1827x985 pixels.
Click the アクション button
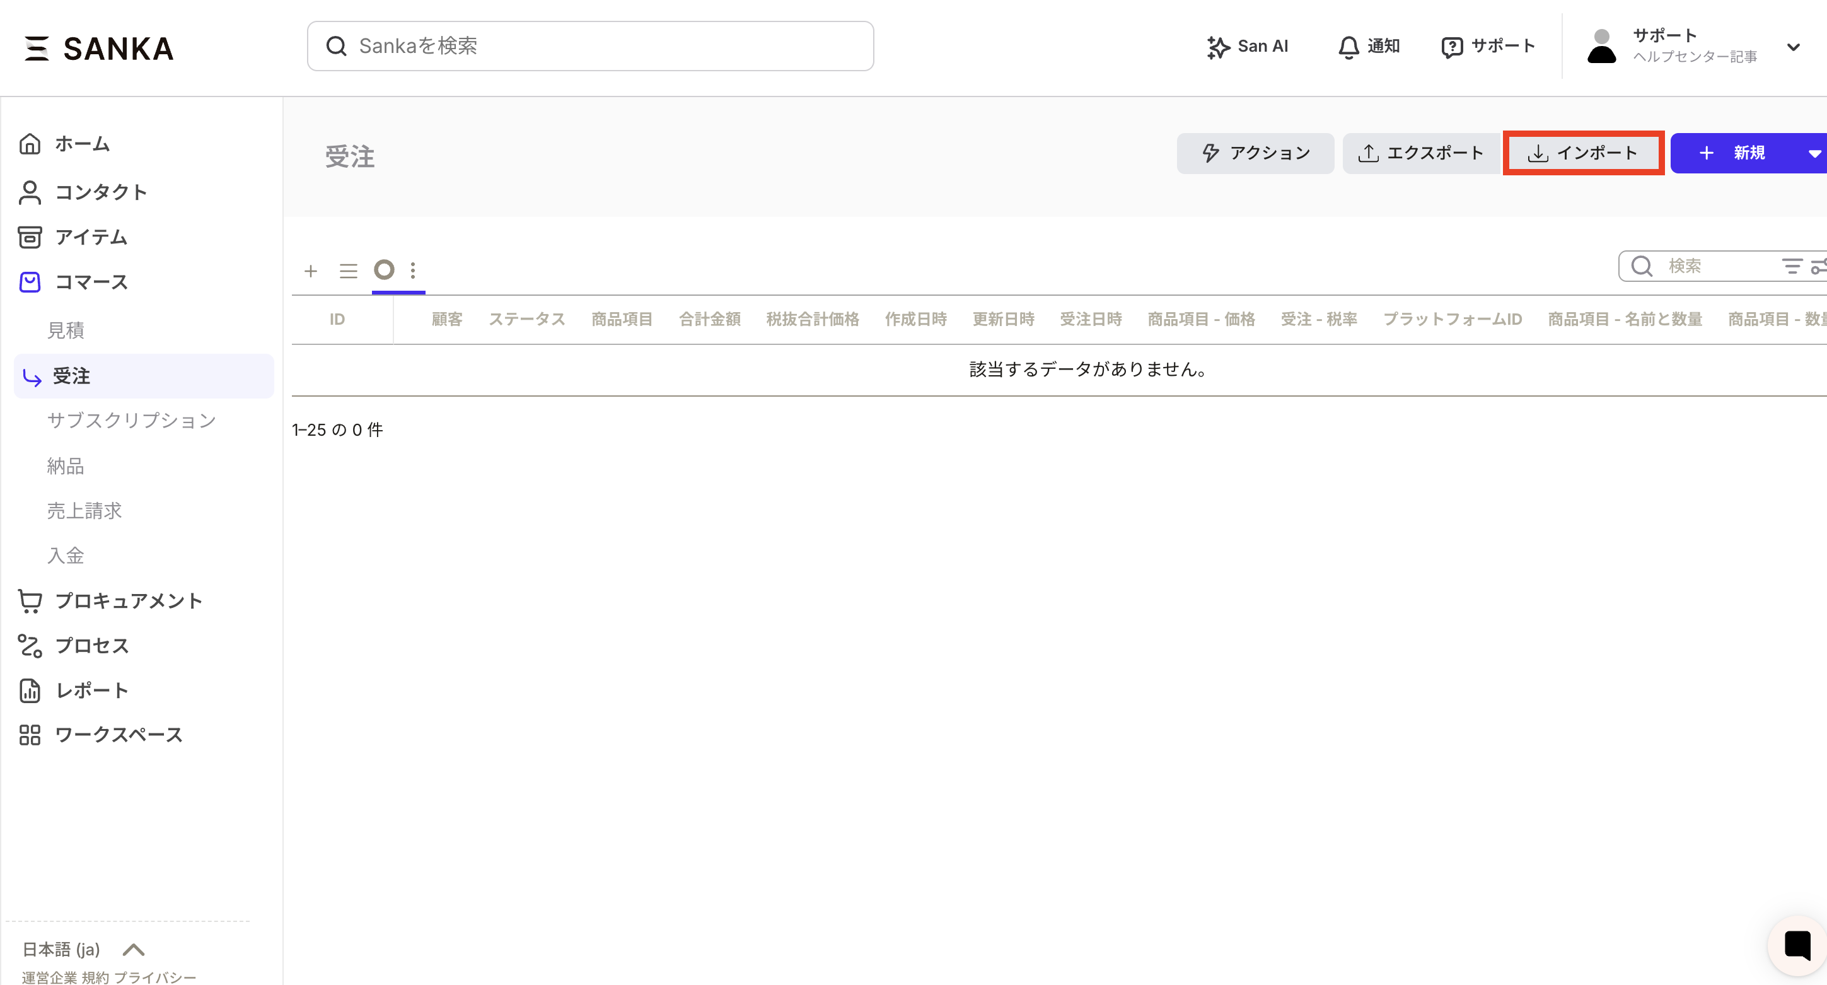coord(1255,153)
